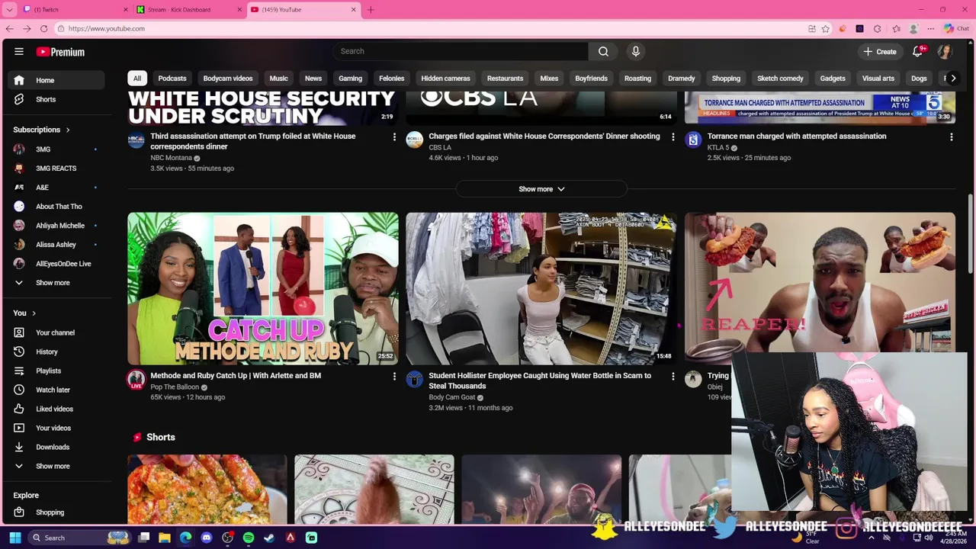Open Liked videos in the sidebar

55,409
